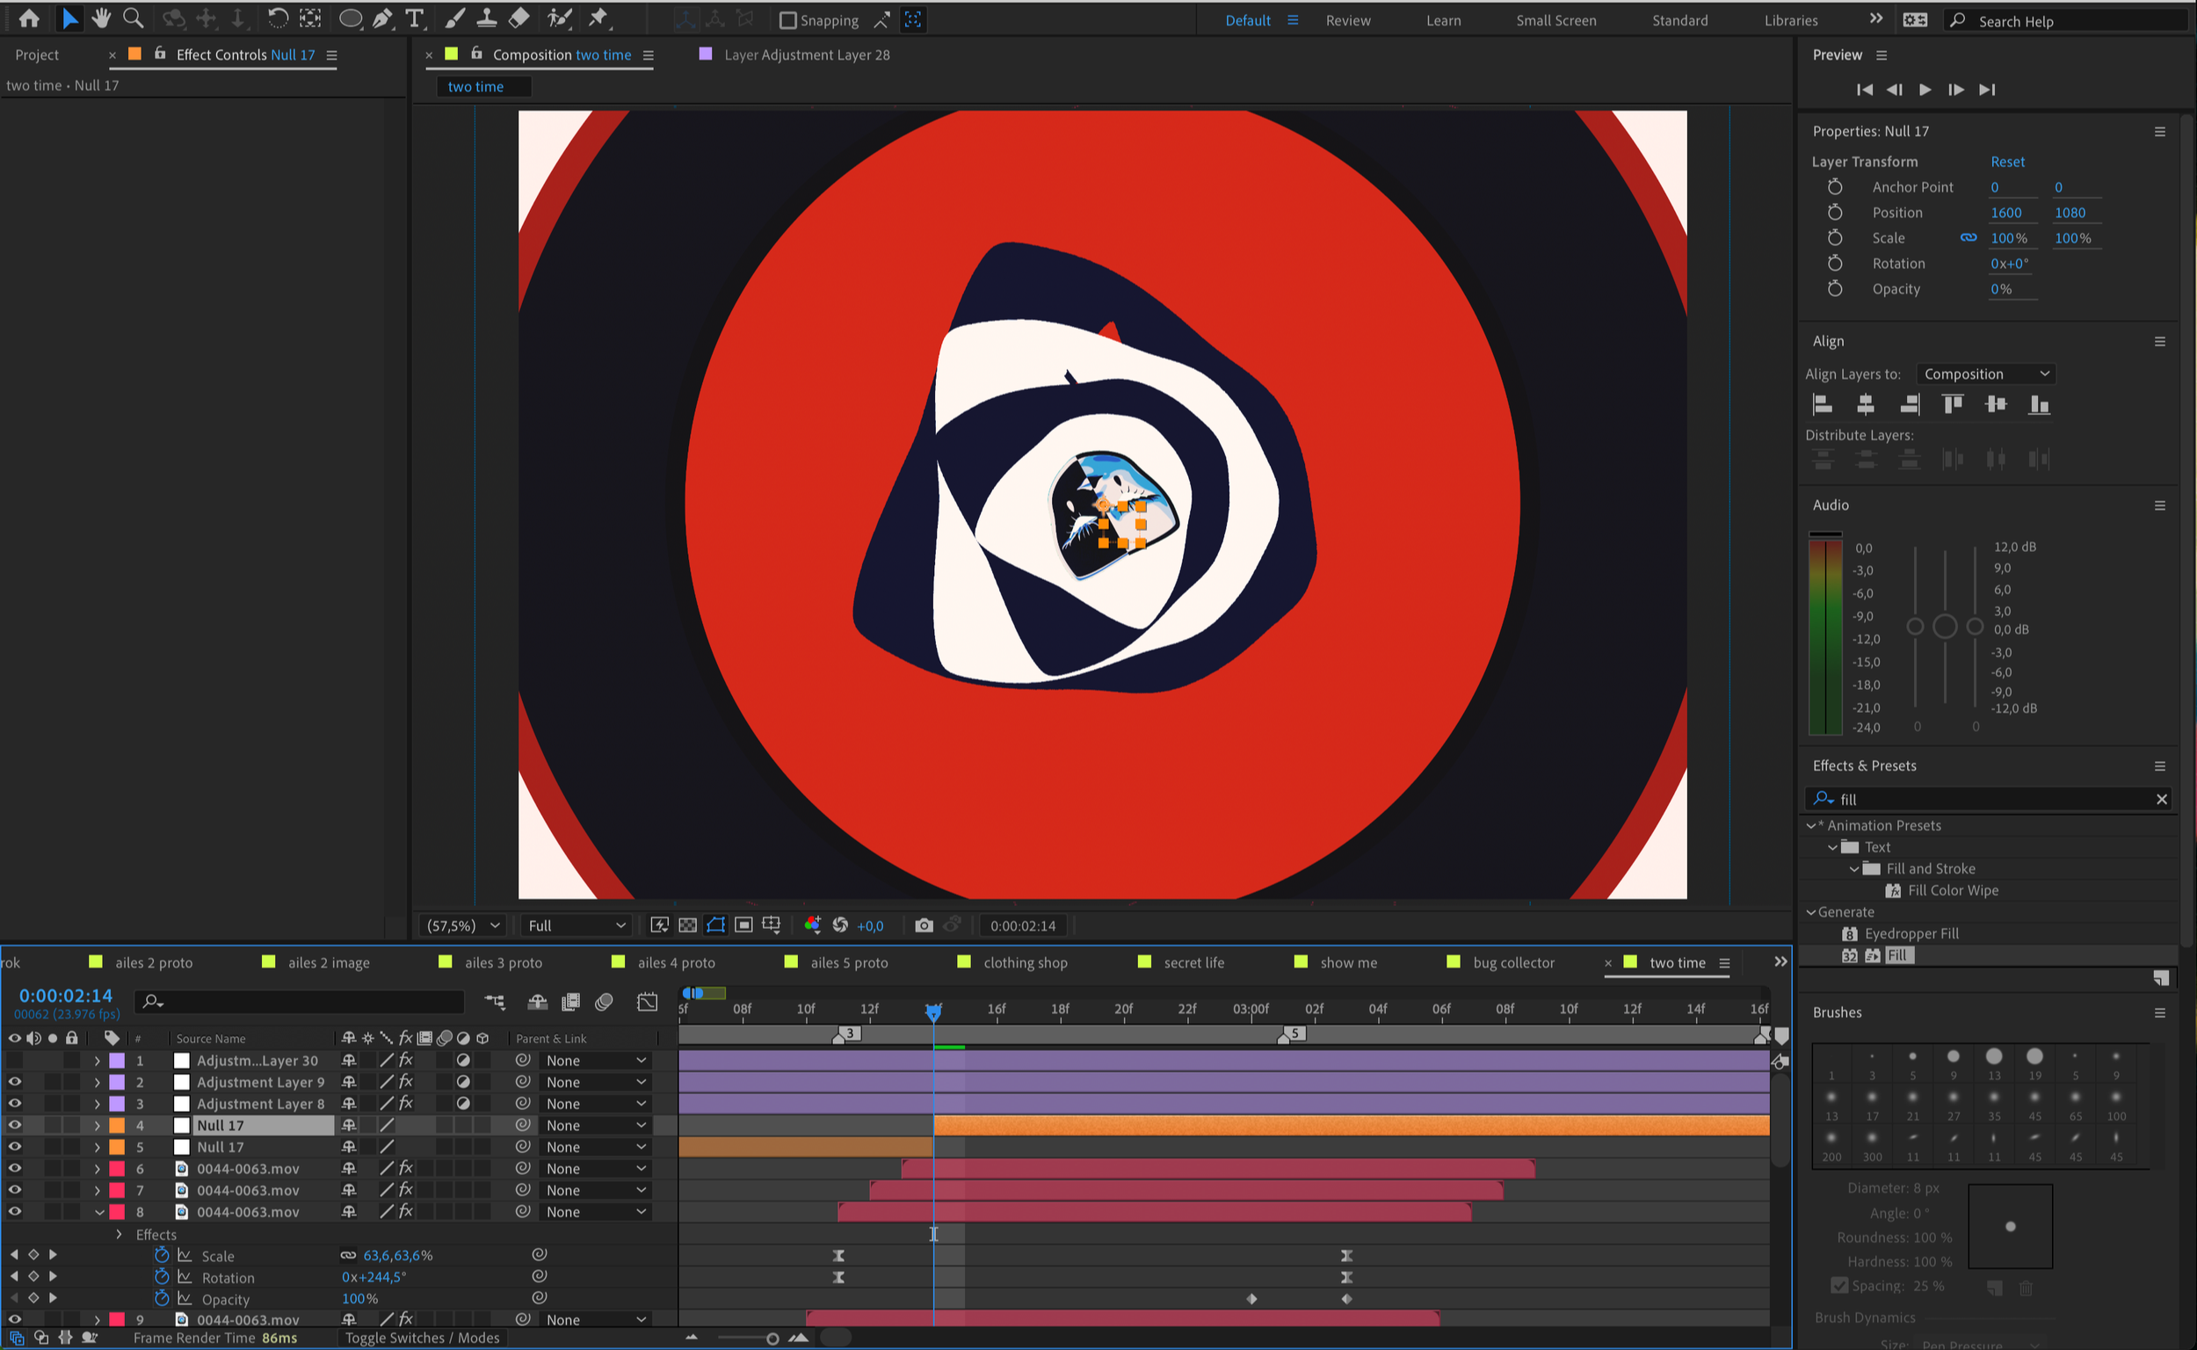Play the preview

[x=1925, y=90]
